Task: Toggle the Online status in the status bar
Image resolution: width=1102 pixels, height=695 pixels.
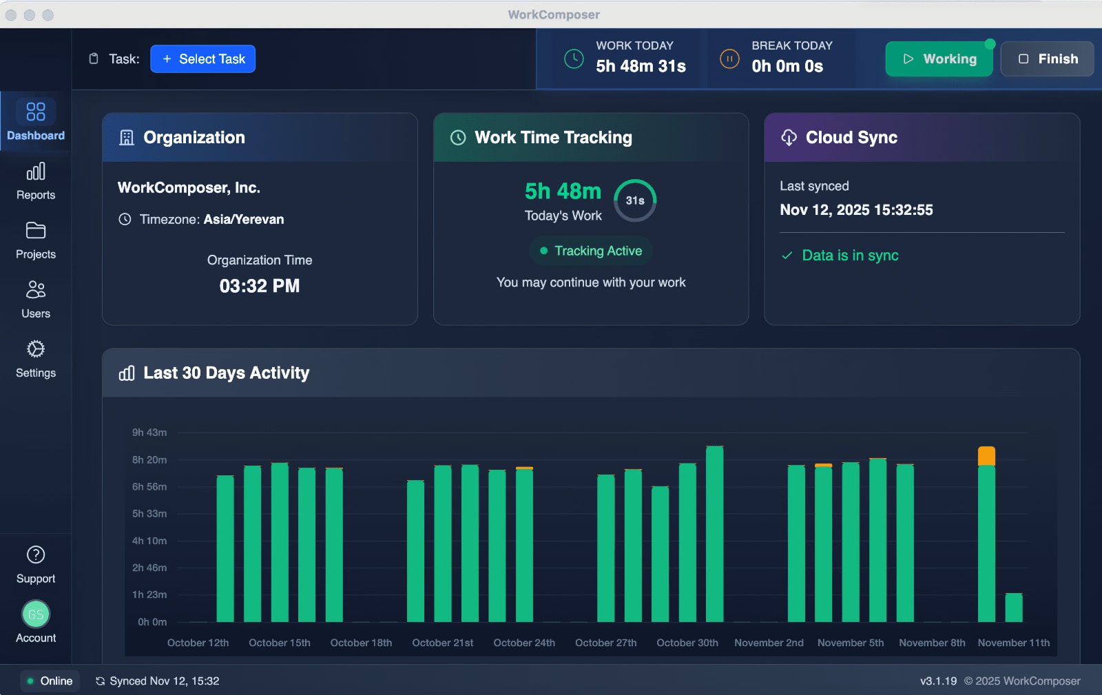Action: (x=49, y=681)
